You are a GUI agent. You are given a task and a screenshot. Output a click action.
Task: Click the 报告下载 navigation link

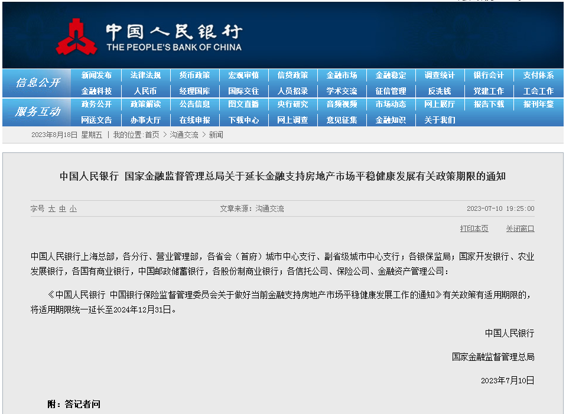coord(489,105)
